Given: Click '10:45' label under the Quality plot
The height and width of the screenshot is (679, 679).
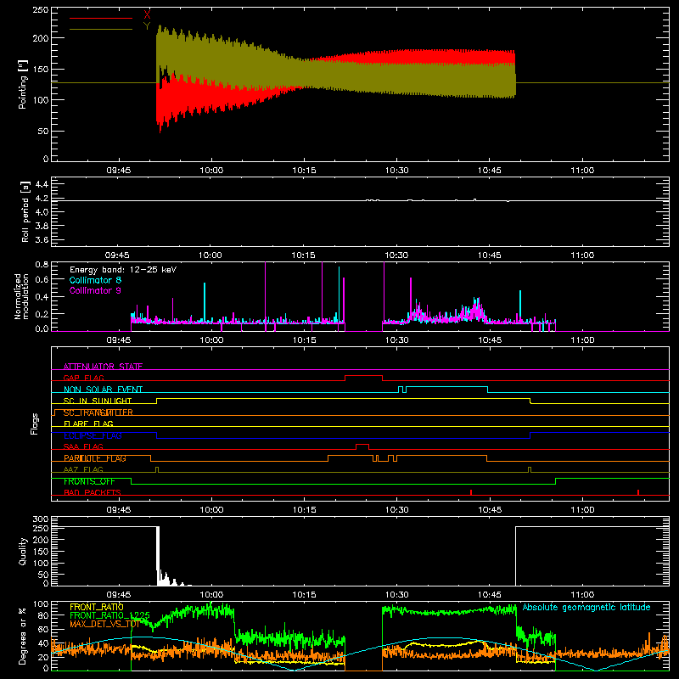Looking at the screenshot, I should (490, 595).
